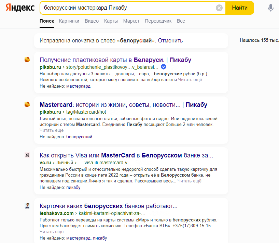Expand the Все services menu
This screenshot has height=243, width=279.
tap(181, 21)
